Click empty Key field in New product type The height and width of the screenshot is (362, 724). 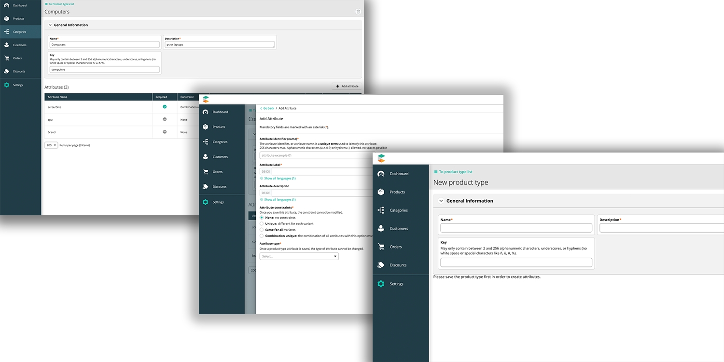(x=516, y=263)
